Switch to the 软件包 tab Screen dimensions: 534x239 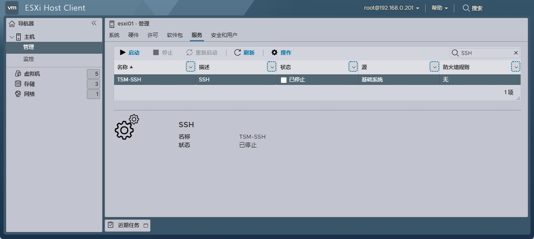tap(174, 35)
